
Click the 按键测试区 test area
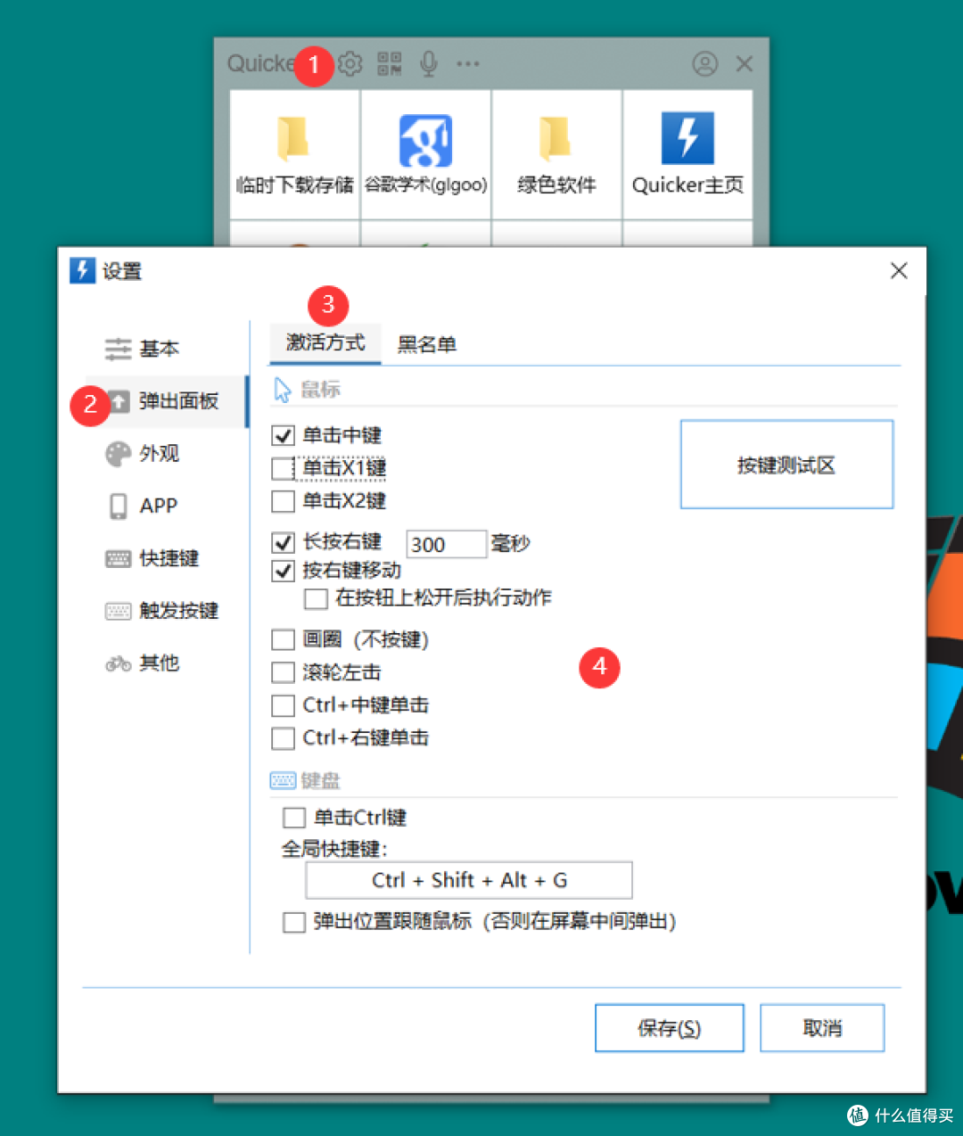786,465
